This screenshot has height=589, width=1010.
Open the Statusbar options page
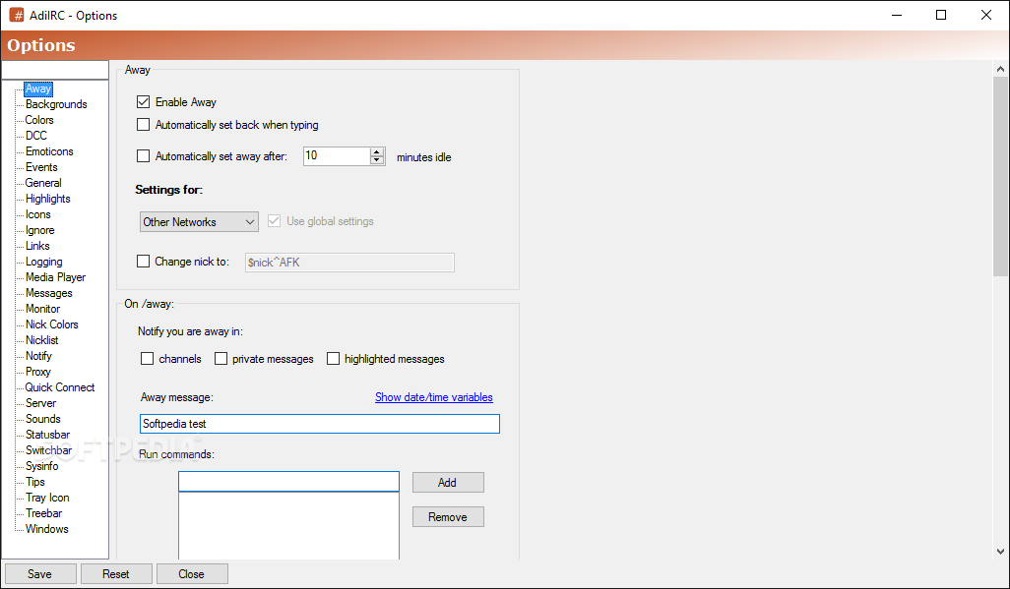(47, 435)
